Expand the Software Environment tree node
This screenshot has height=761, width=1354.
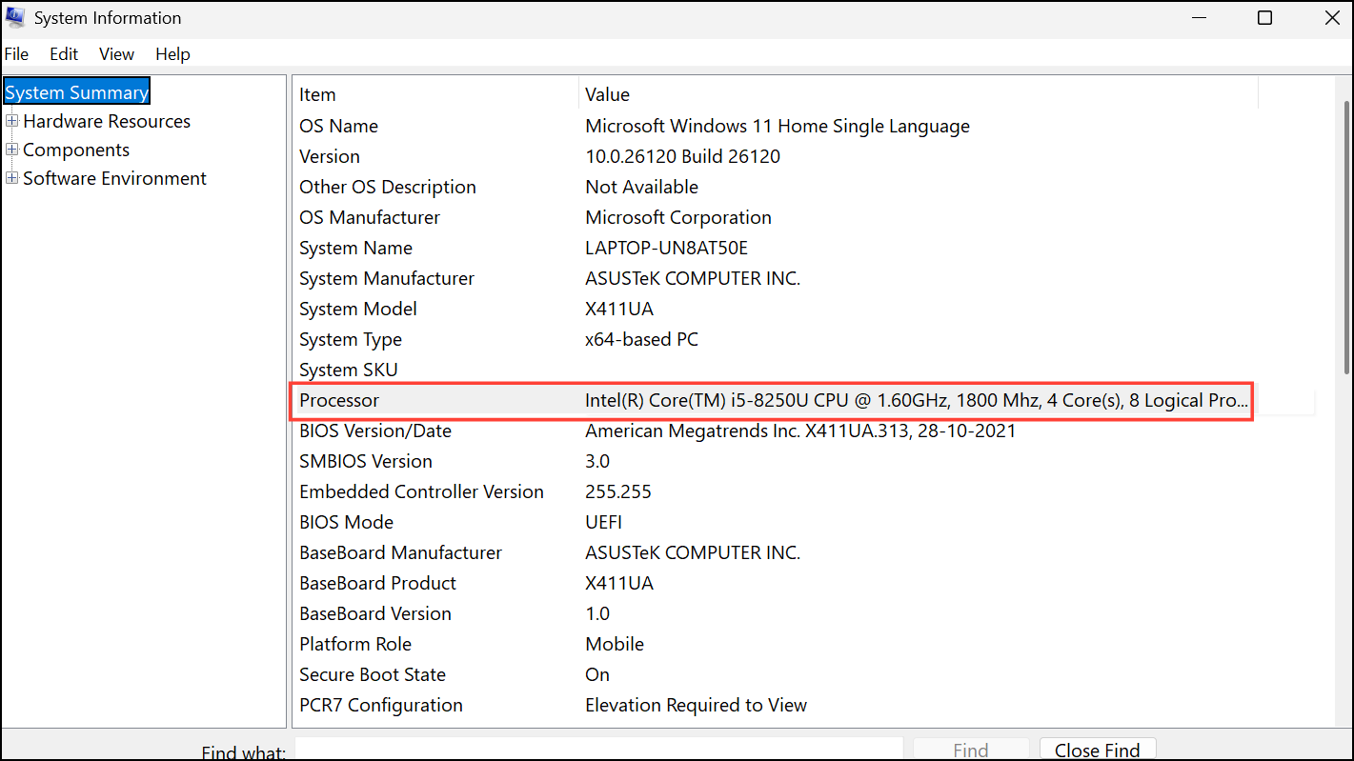(11, 178)
